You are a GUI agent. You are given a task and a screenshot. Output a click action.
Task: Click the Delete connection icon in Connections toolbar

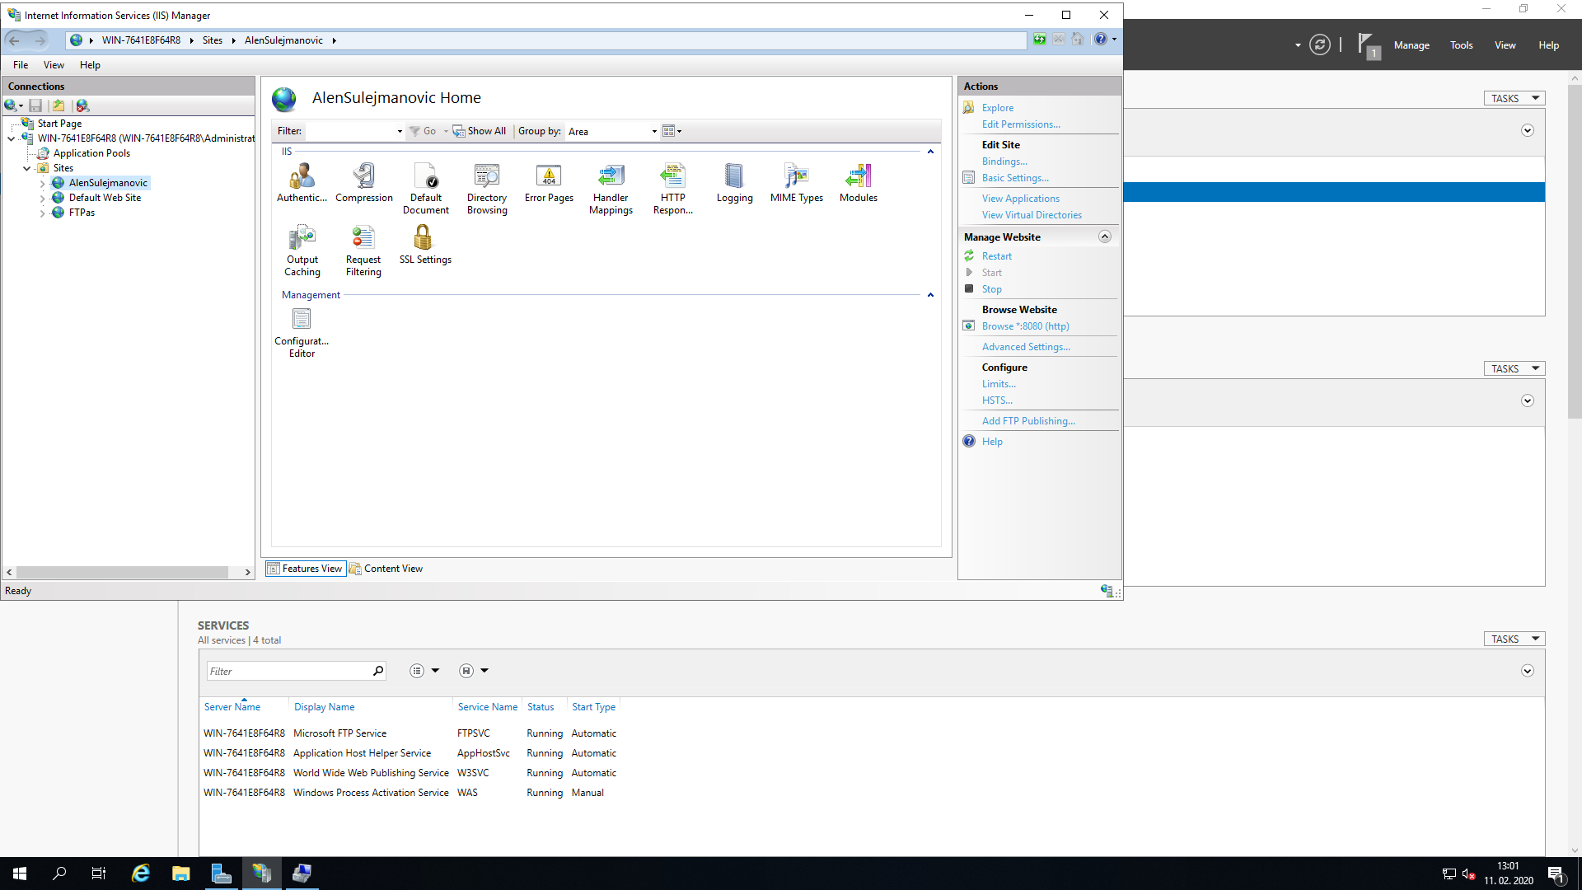82,105
